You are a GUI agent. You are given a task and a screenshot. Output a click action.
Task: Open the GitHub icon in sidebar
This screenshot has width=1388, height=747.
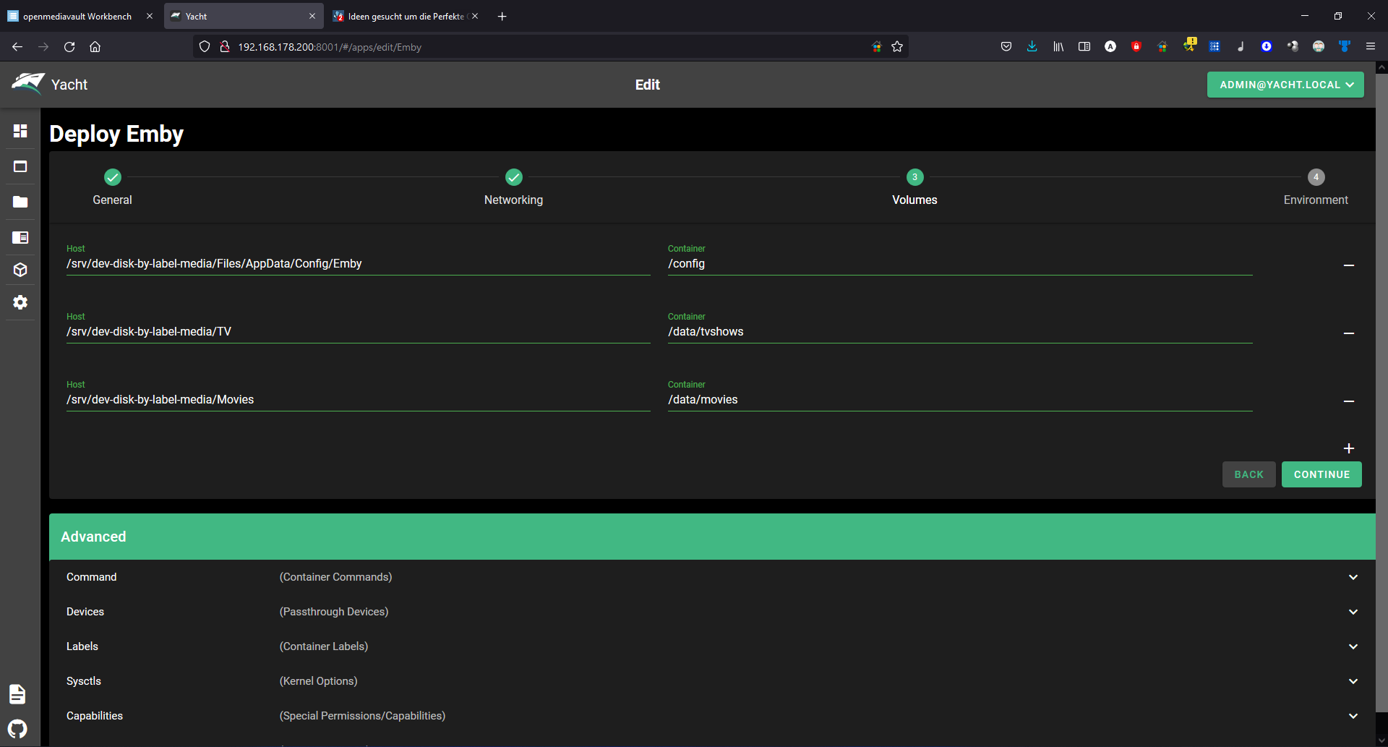17,729
